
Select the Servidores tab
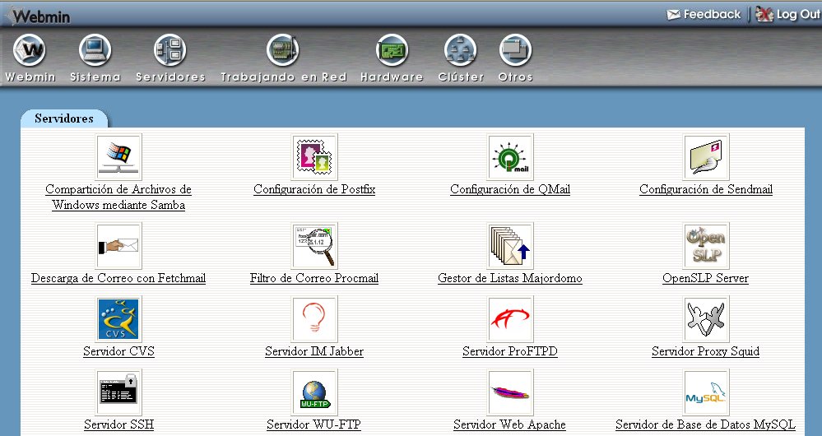click(x=64, y=119)
